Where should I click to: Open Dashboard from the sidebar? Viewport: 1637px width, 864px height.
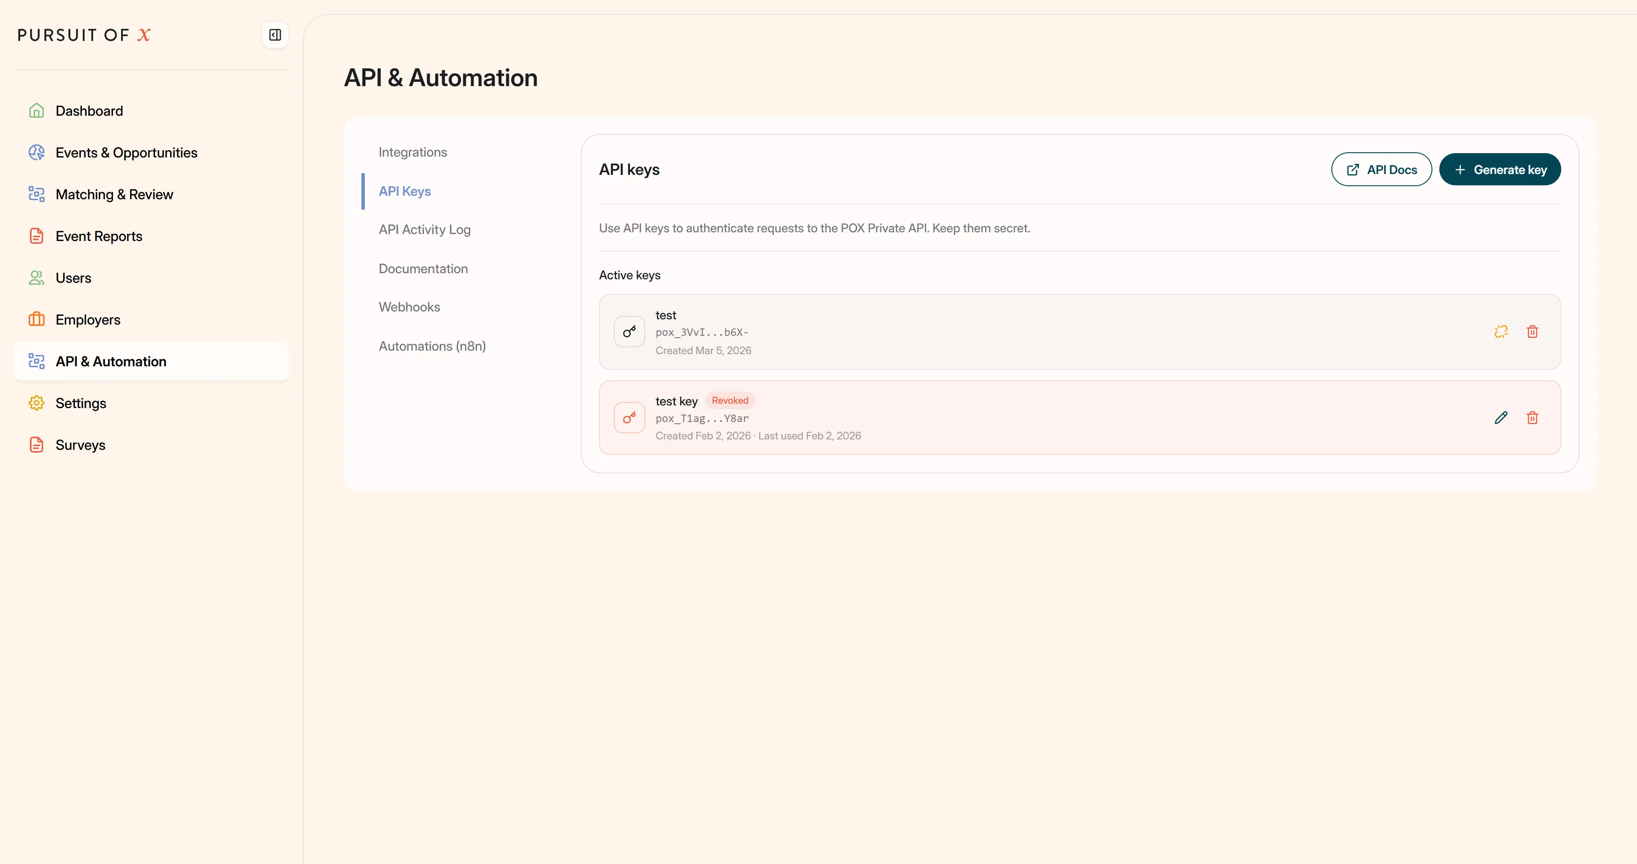[x=151, y=111]
